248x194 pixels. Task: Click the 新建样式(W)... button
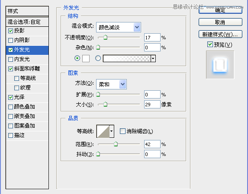coord(220,34)
